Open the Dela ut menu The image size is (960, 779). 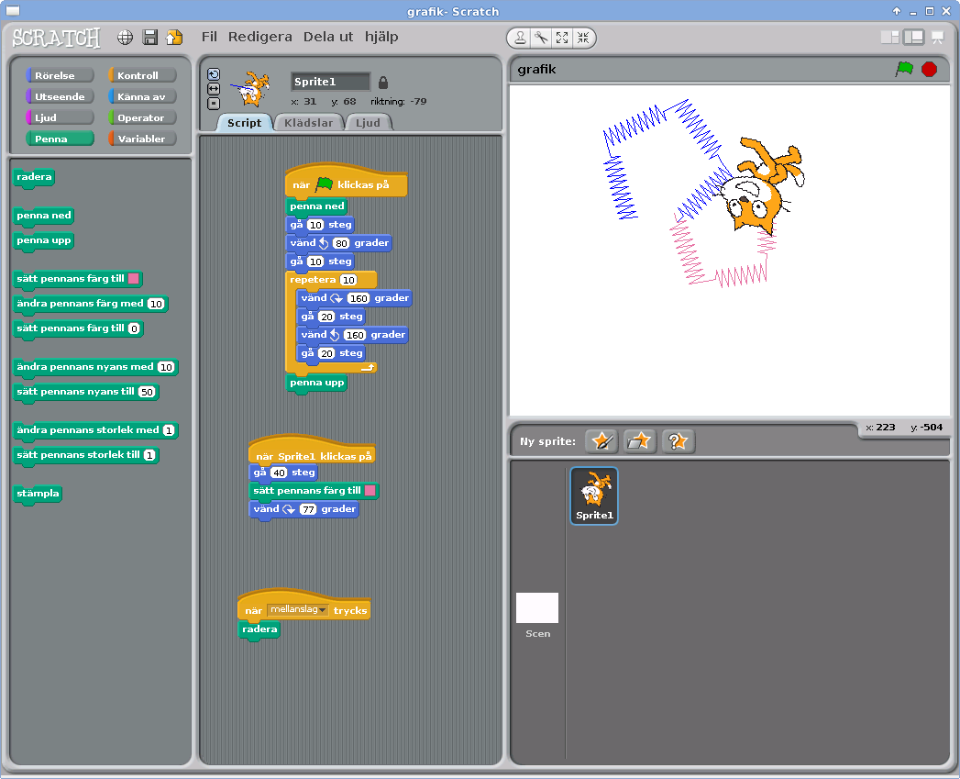click(328, 37)
